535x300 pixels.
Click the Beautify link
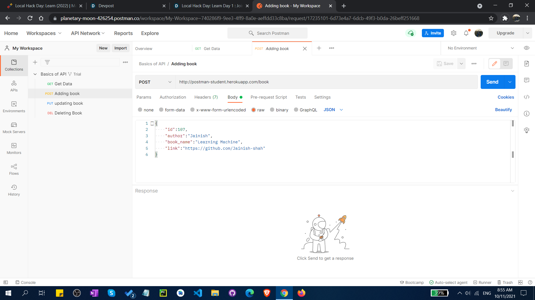click(x=503, y=110)
